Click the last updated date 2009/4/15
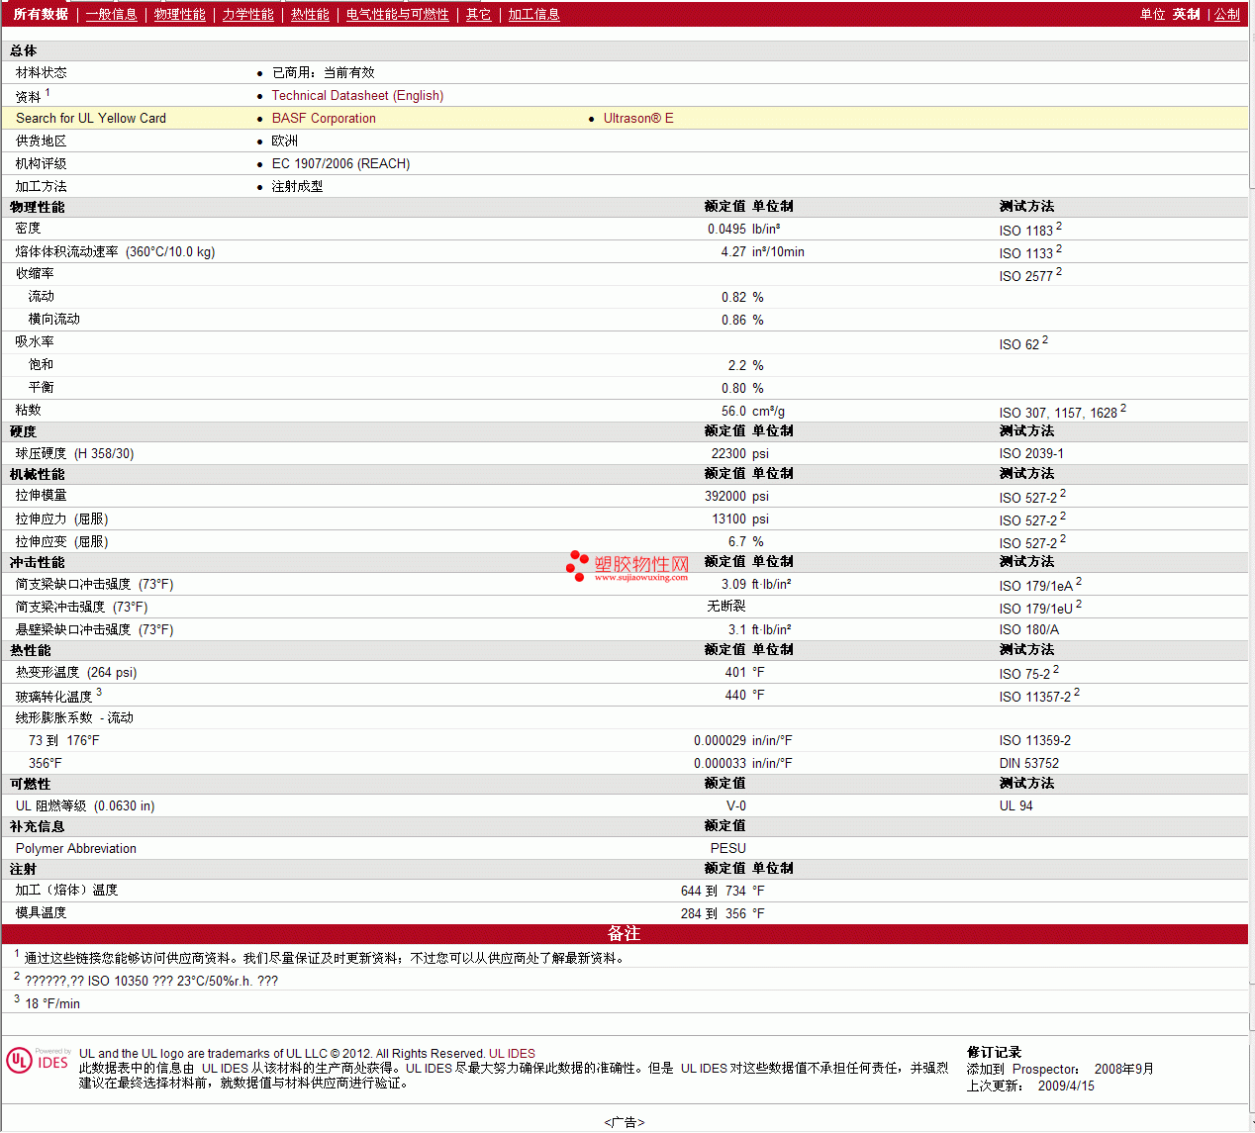Image resolution: width=1255 pixels, height=1133 pixels. point(1066,1086)
